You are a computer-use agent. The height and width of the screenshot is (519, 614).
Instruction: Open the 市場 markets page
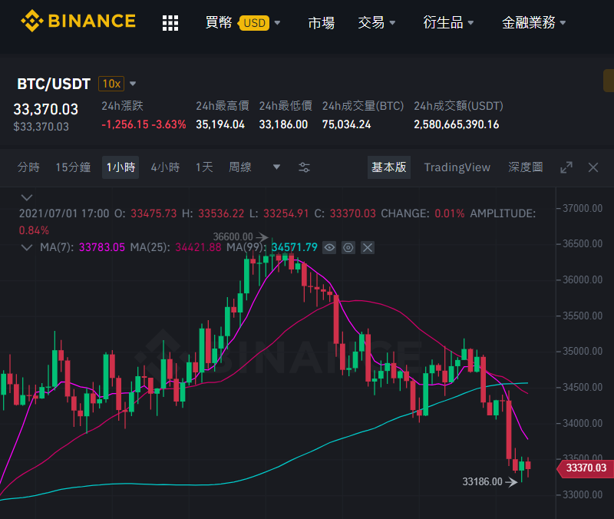pos(322,23)
